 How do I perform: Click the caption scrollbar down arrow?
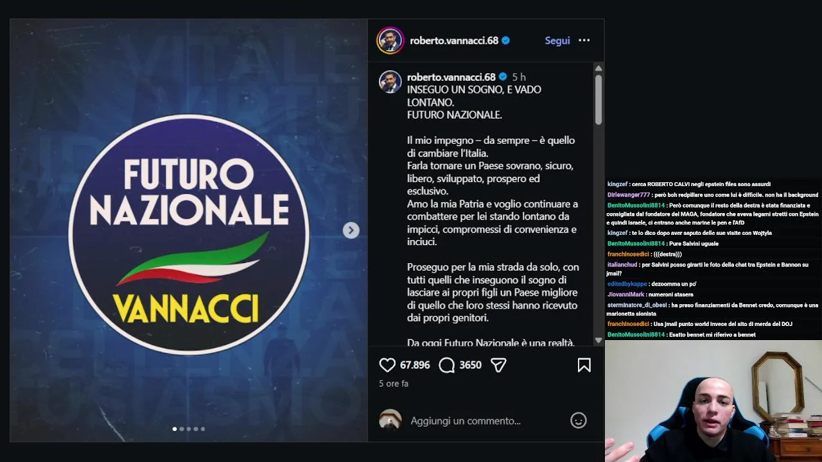point(599,341)
